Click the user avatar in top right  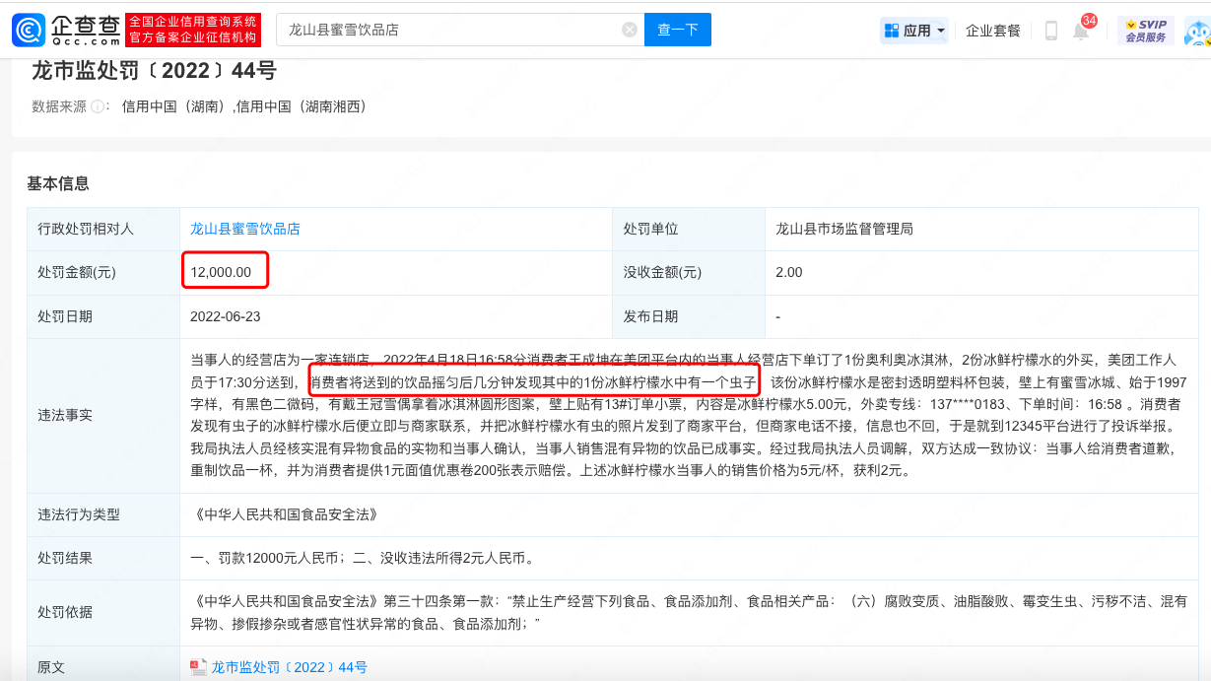1197,33
